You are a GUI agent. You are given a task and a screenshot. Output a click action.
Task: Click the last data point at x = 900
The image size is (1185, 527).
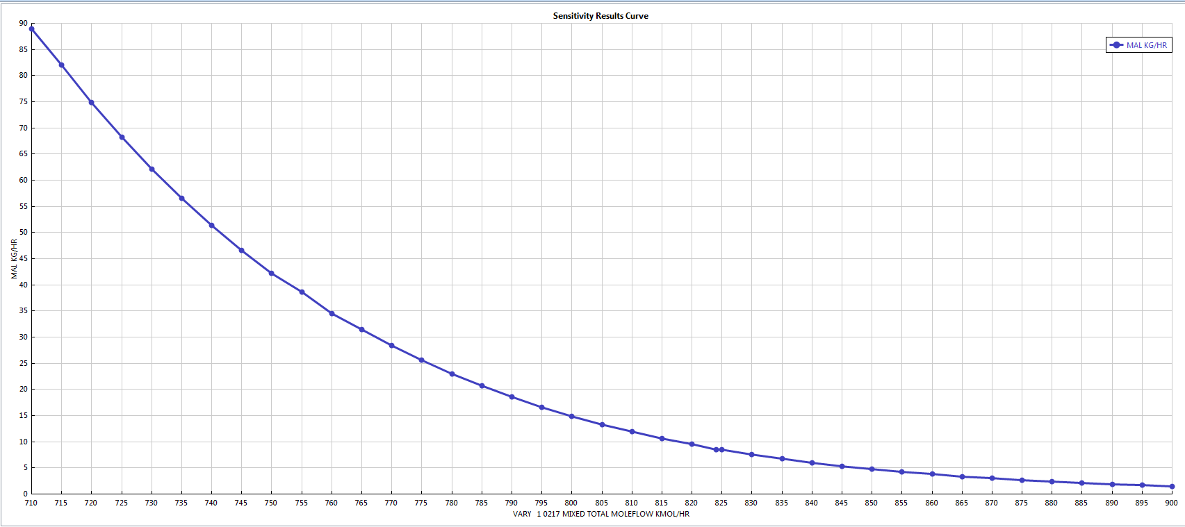click(1172, 486)
